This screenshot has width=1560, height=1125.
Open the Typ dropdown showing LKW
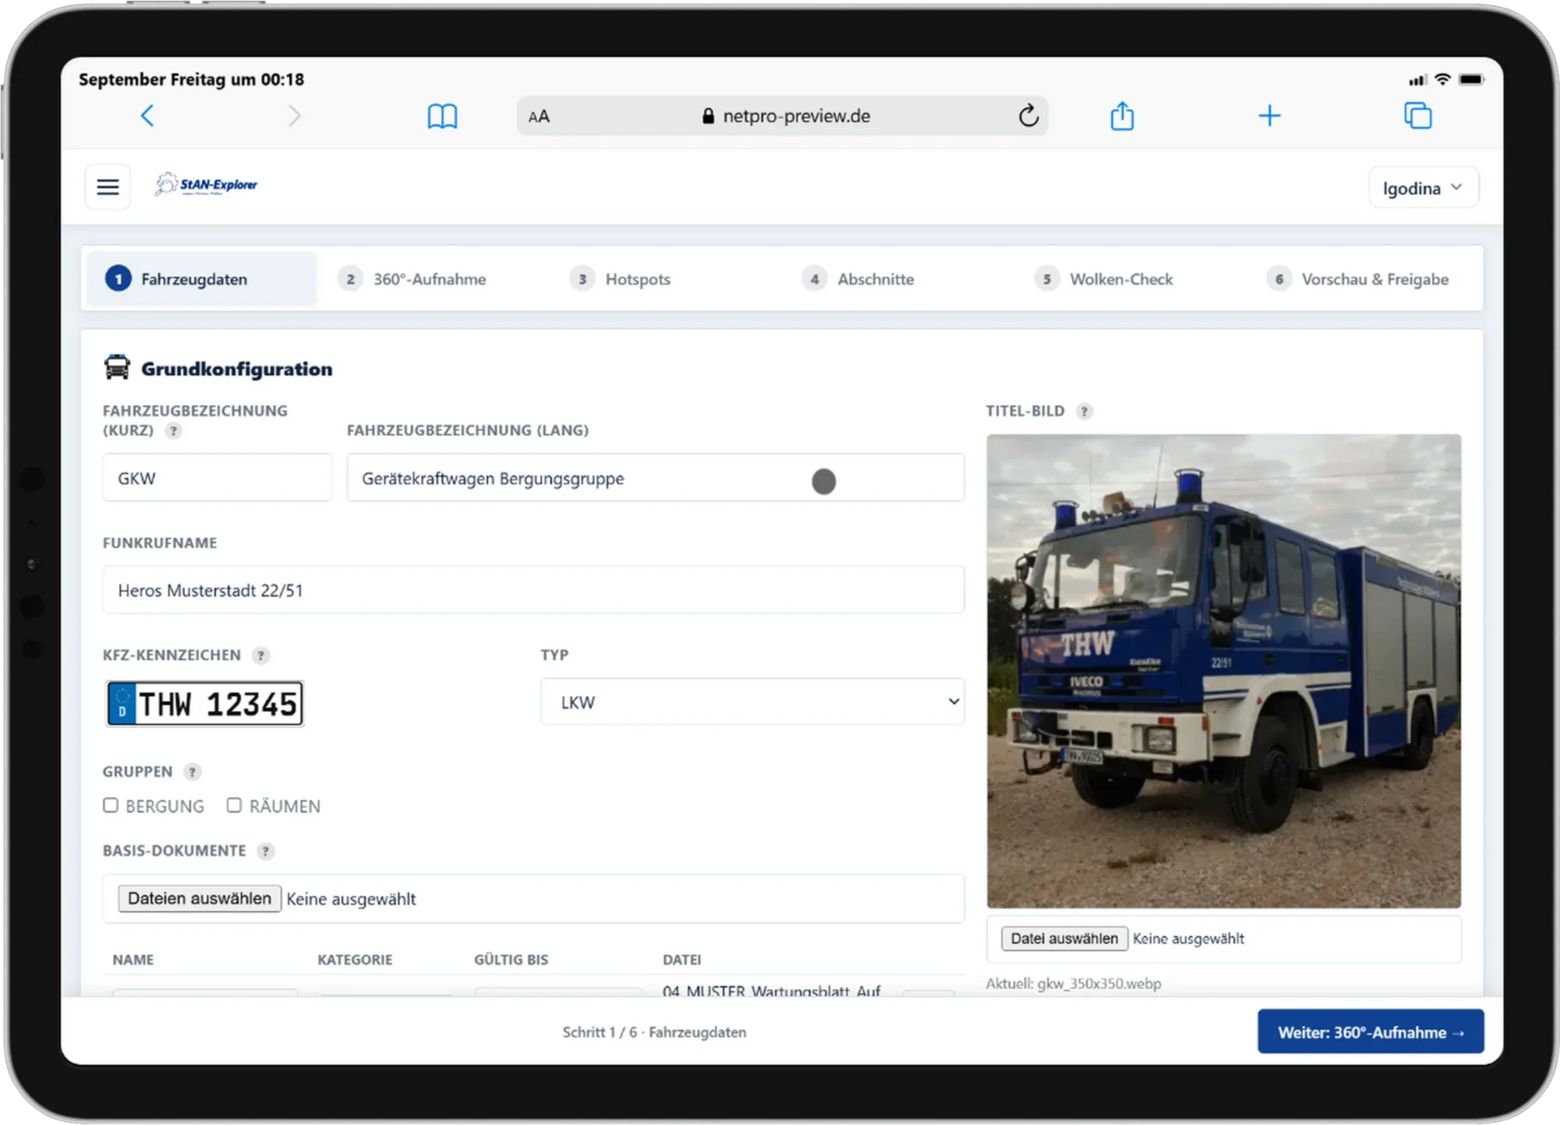click(x=753, y=702)
